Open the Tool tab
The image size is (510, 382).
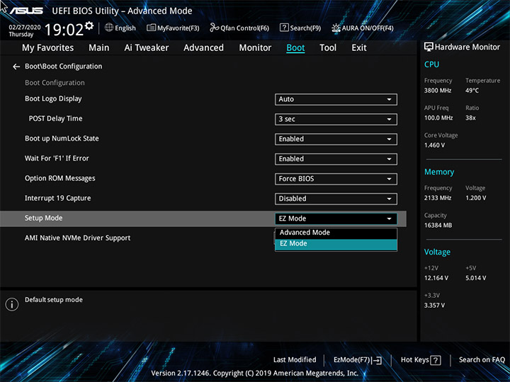328,48
